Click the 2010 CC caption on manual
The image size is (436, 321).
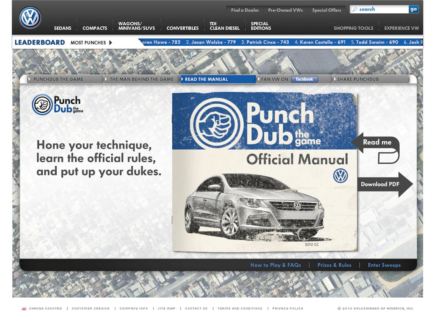[x=312, y=244]
